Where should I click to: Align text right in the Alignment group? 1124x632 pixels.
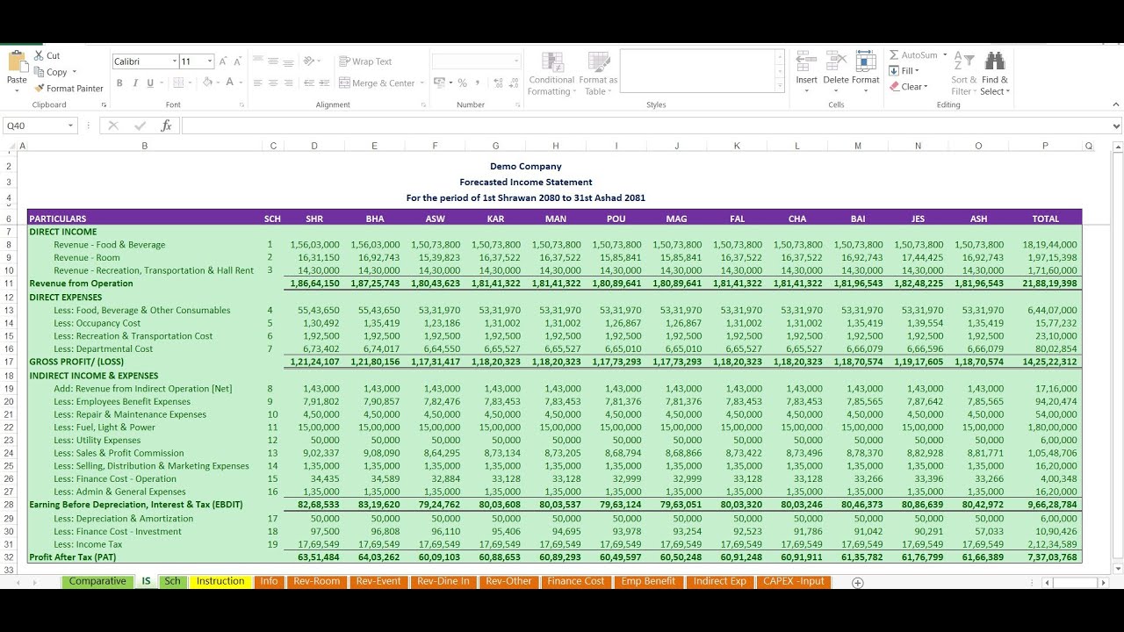pyautogui.click(x=290, y=83)
